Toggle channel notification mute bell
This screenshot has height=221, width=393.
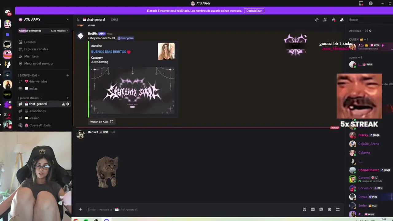click(x=325, y=20)
